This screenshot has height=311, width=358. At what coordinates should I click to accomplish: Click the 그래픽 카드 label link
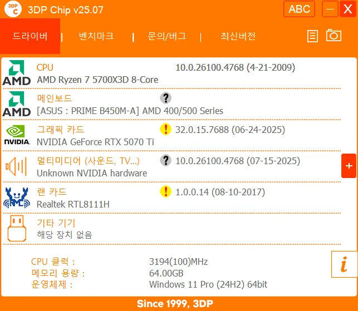tap(61, 130)
